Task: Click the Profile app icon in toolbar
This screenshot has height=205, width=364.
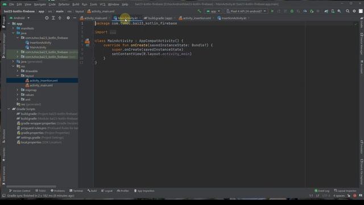Action: point(305,11)
